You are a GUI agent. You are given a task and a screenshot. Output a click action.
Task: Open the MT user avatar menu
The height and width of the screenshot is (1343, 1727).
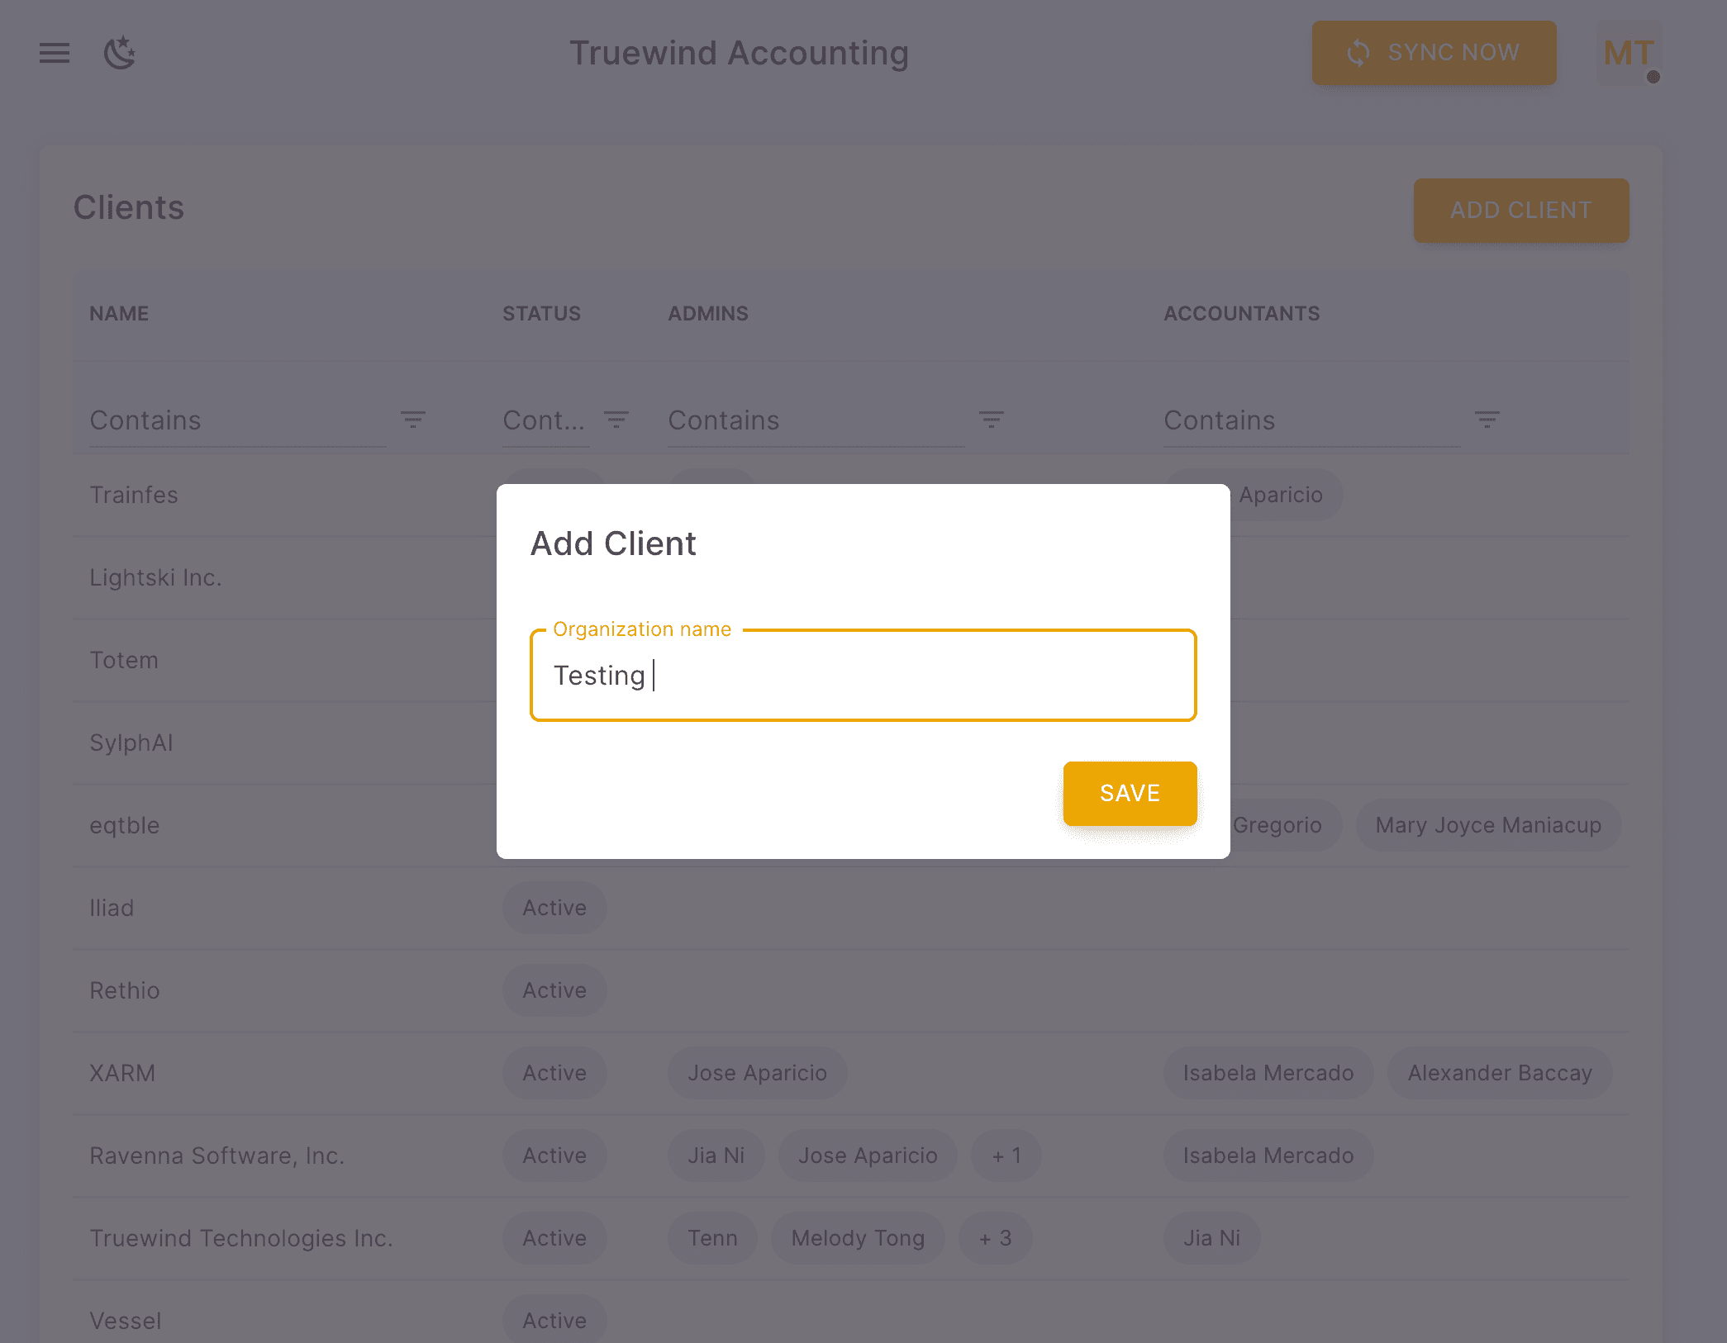click(1627, 53)
